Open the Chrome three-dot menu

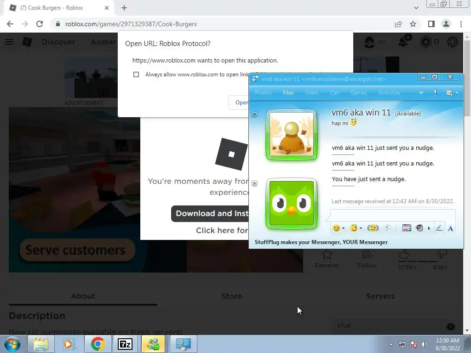coord(461,24)
